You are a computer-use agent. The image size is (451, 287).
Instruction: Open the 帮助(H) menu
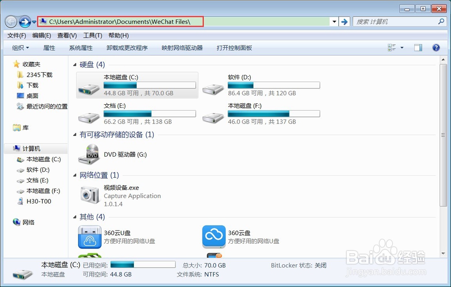click(x=119, y=35)
